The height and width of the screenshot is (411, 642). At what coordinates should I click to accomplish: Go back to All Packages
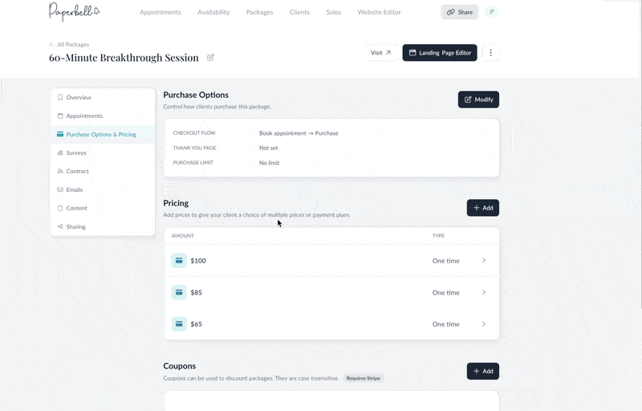click(69, 44)
